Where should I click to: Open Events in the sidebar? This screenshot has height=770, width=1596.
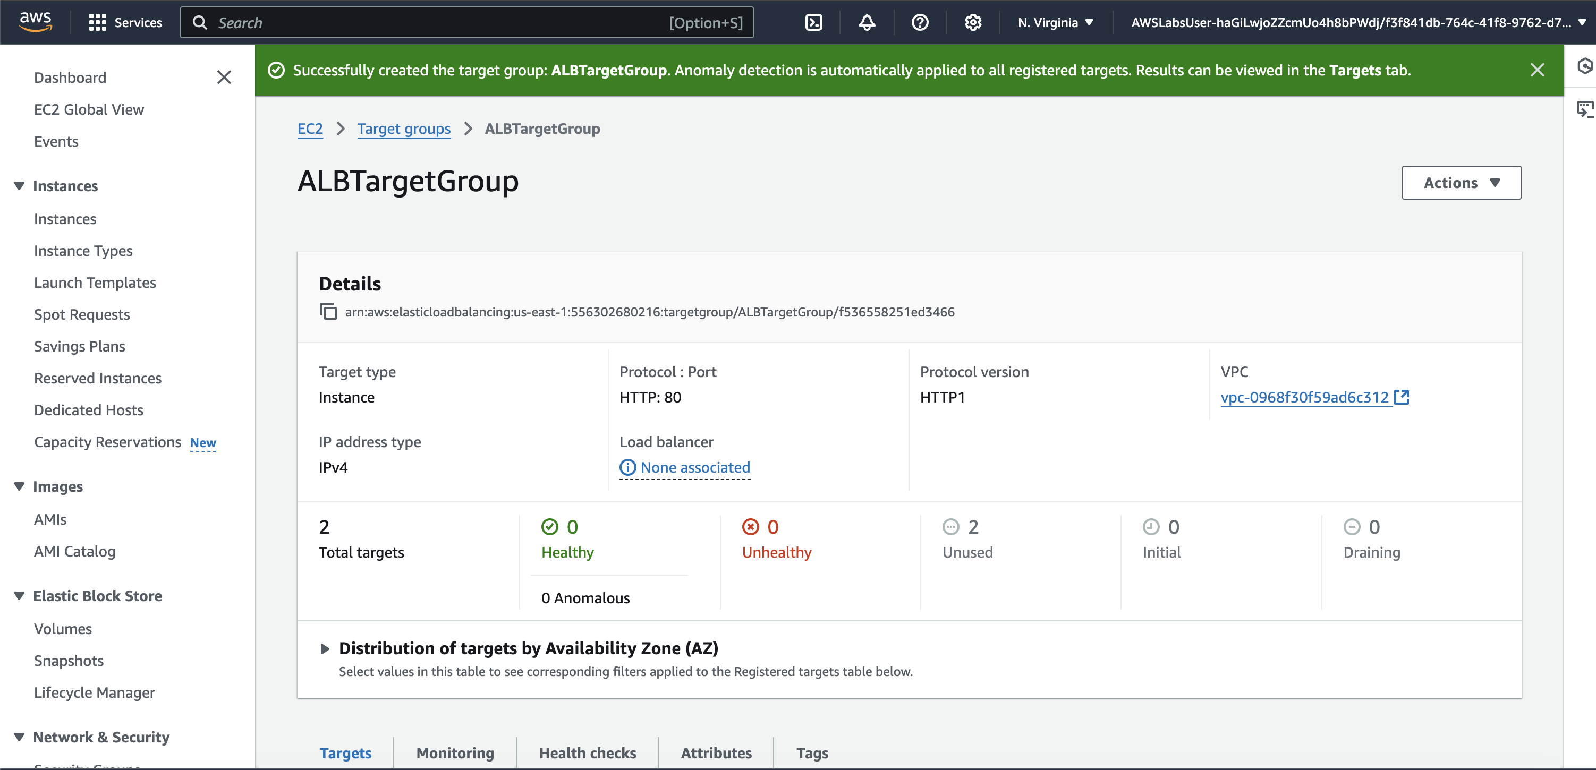(56, 142)
